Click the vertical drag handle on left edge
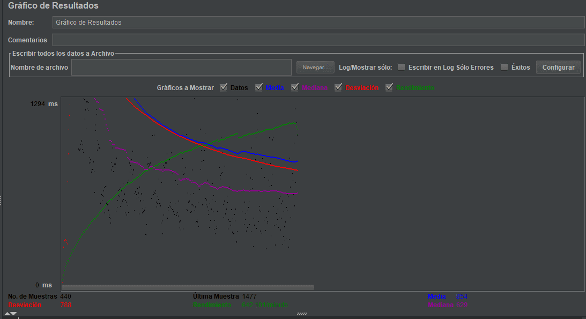Image resolution: width=586 pixels, height=319 pixels. (x=2, y=201)
